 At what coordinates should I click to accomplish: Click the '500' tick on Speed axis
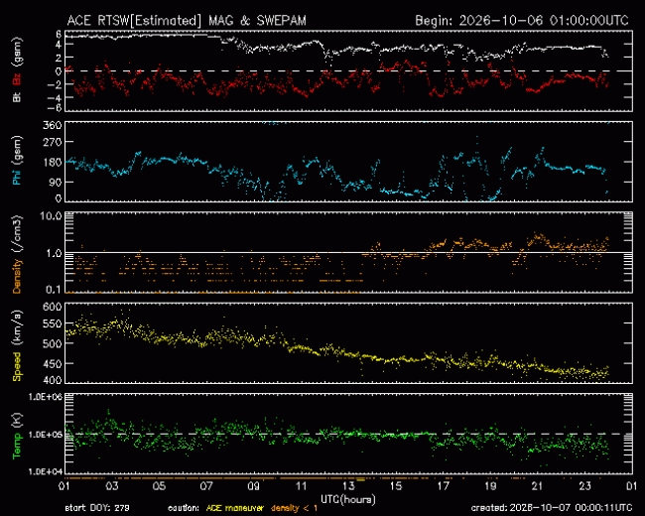point(53,343)
